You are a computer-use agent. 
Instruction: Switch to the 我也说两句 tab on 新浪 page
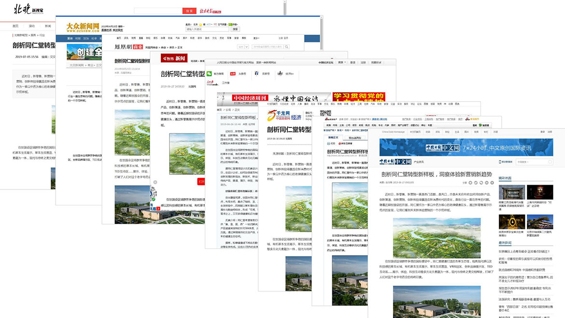(355, 138)
